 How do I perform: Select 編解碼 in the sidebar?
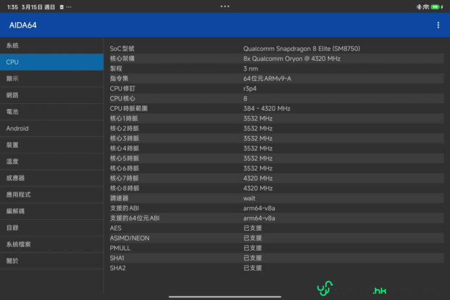click(15, 211)
